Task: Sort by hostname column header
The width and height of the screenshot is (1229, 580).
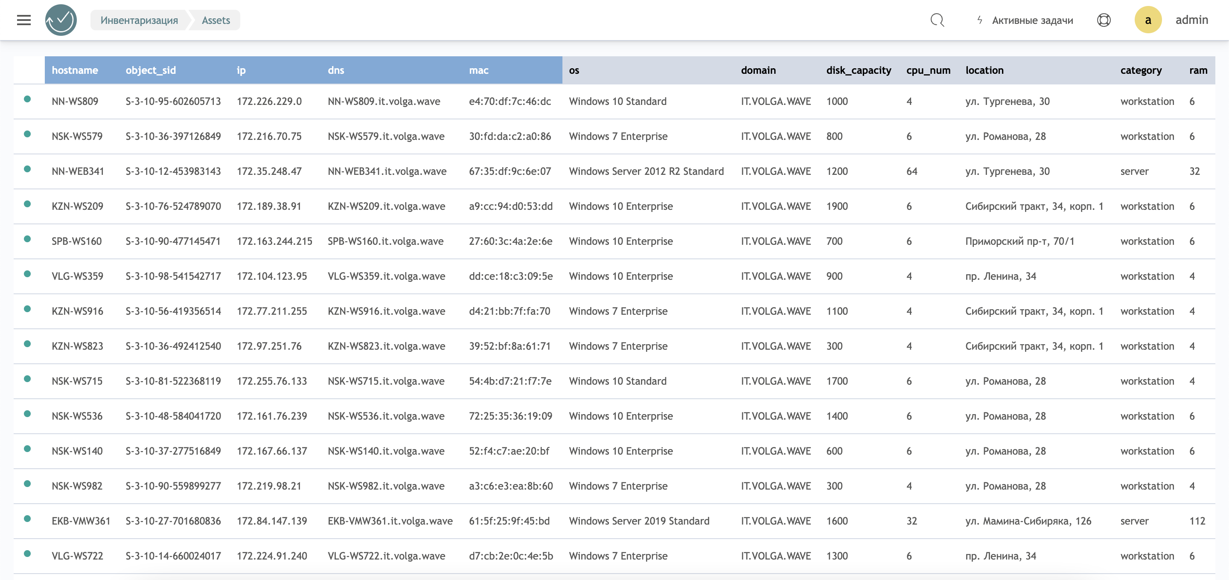Action: point(75,70)
